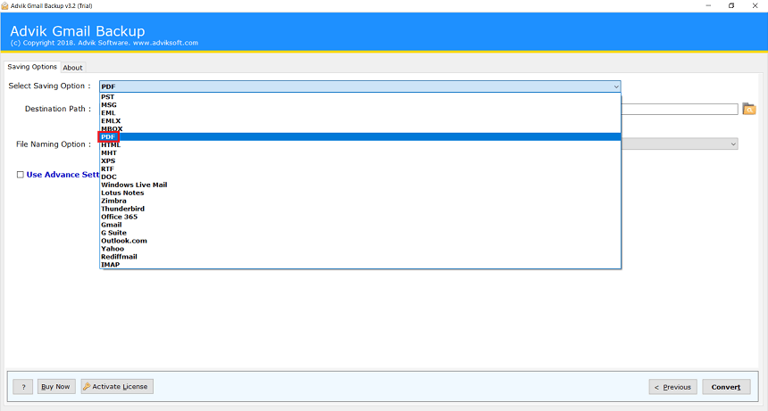Image resolution: width=768 pixels, height=411 pixels.
Task: Select Thunderbird from the list
Action: pos(360,209)
